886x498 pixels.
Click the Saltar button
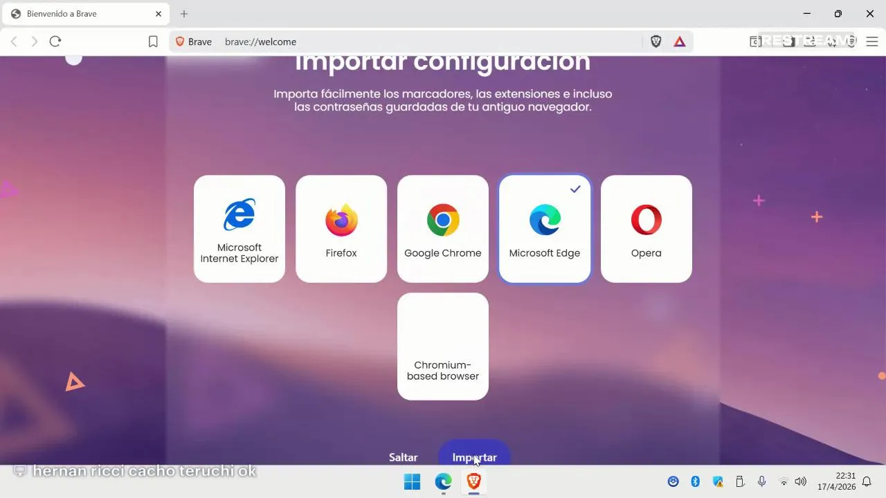tap(403, 457)
